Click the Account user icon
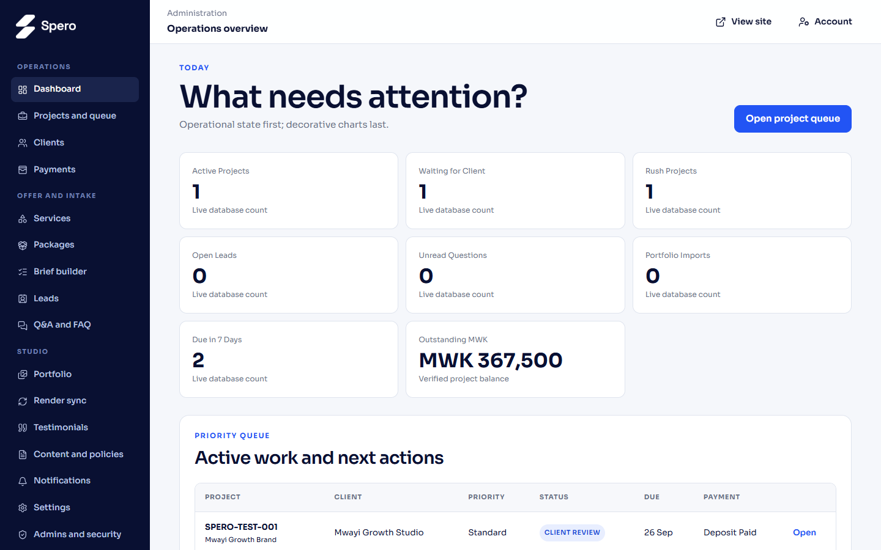Viewport: 881px width, 550px height. pos(804,22)
